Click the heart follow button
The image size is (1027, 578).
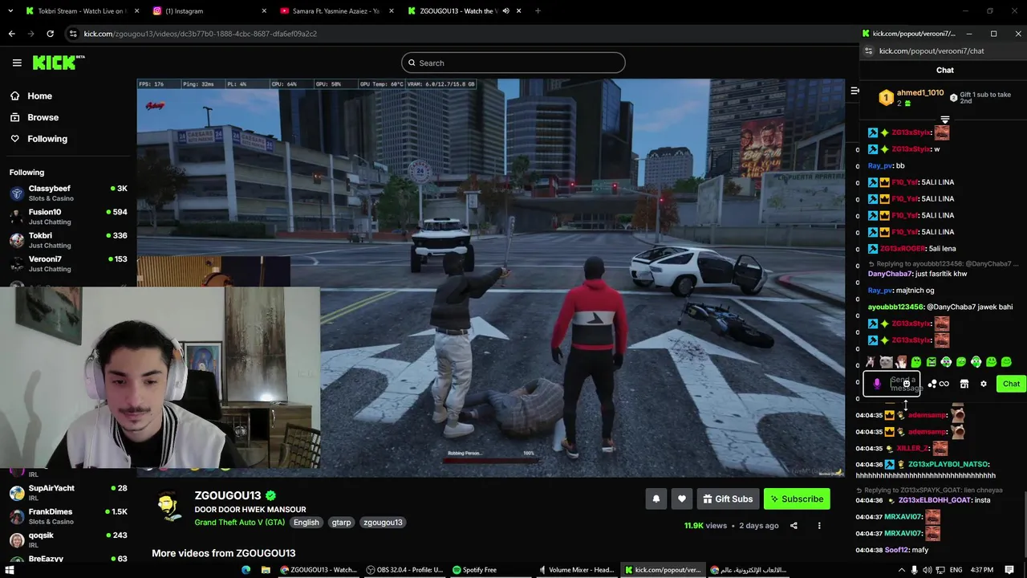682,499
